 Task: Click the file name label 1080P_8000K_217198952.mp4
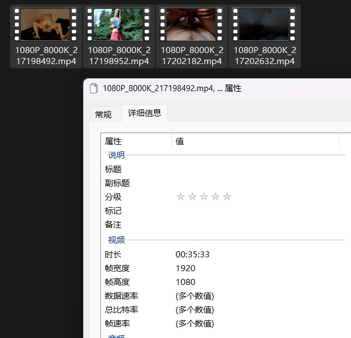tap(119, 56)
